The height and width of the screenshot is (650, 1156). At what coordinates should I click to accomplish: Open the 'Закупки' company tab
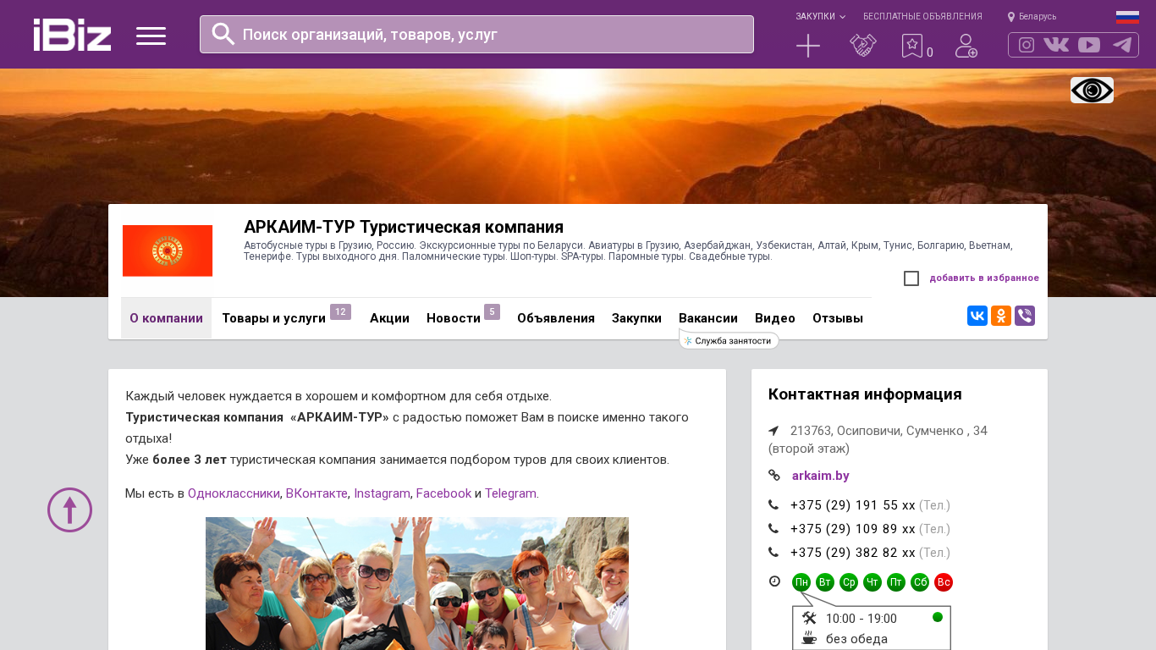[x=636, y=318]
